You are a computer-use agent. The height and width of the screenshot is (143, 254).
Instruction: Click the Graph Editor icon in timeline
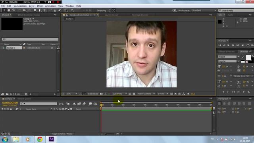tap(95, 104)
